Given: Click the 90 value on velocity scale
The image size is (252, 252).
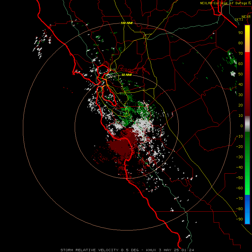Looking at the screenshot, I should (241, 33).
